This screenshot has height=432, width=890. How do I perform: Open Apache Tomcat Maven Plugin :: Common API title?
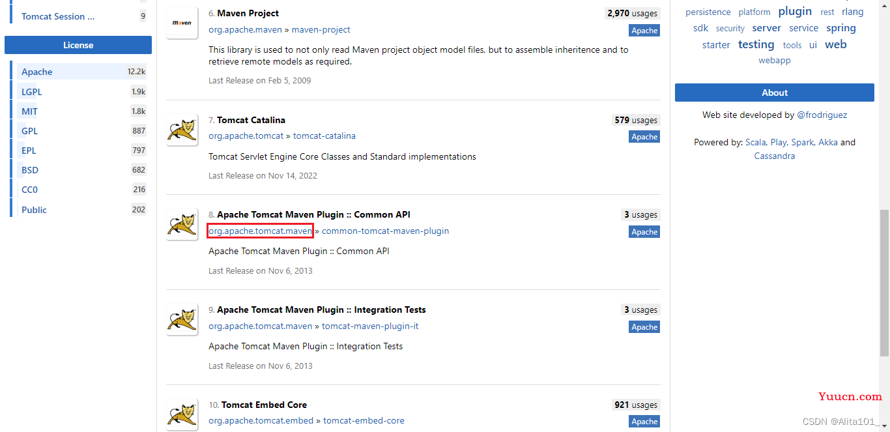313,214
